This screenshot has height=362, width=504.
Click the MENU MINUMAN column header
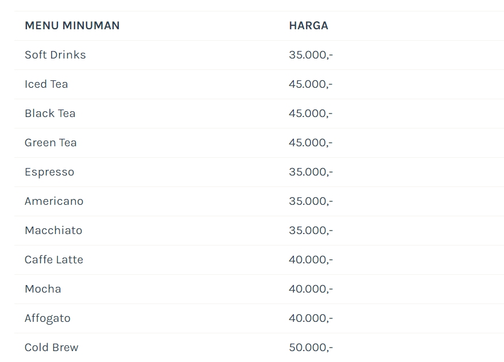point(72,26)
